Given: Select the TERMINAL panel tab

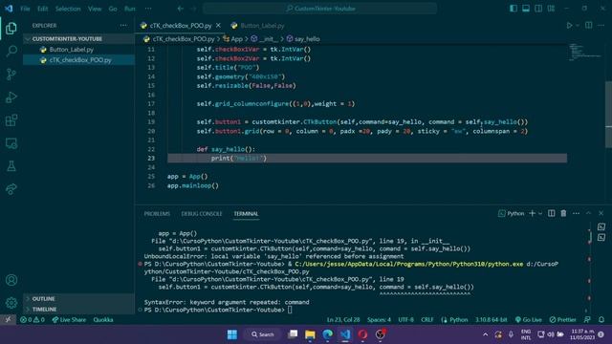Looking at the screenshot, I should coord(246,214).
